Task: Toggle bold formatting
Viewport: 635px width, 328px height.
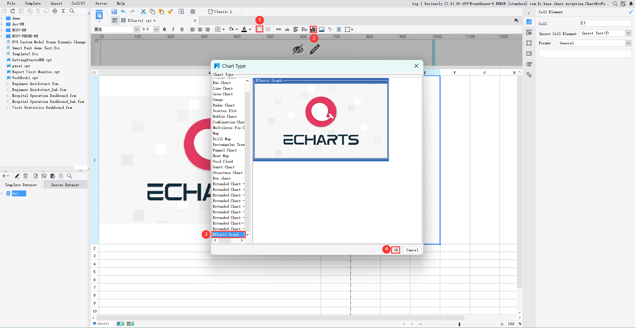Action: click(164, 29)
